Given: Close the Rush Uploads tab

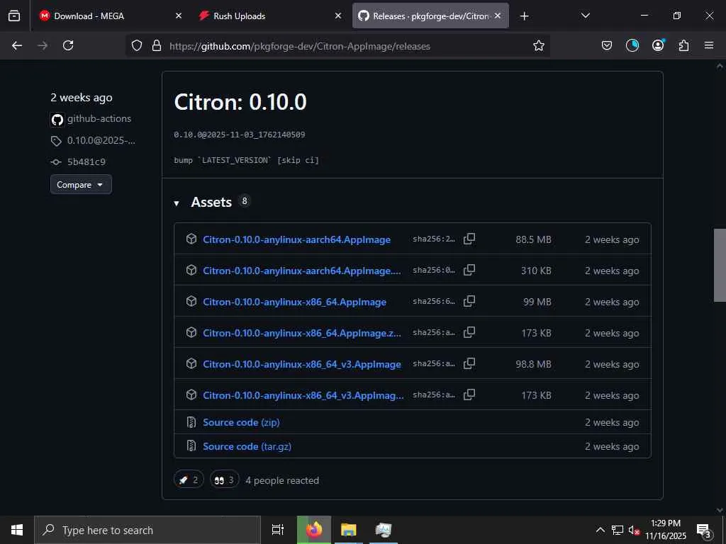Looking at the screenshot, I should [338, 16].
